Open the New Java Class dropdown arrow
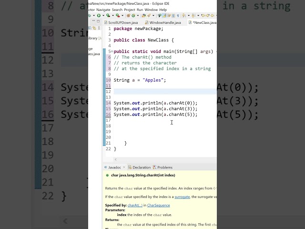Screen dimensions: 305x229 coord(138,15)
